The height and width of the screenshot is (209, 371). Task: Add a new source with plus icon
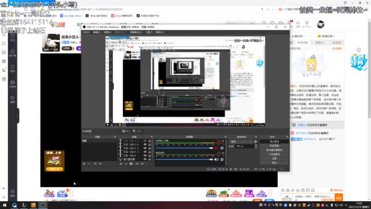[121, 164]
